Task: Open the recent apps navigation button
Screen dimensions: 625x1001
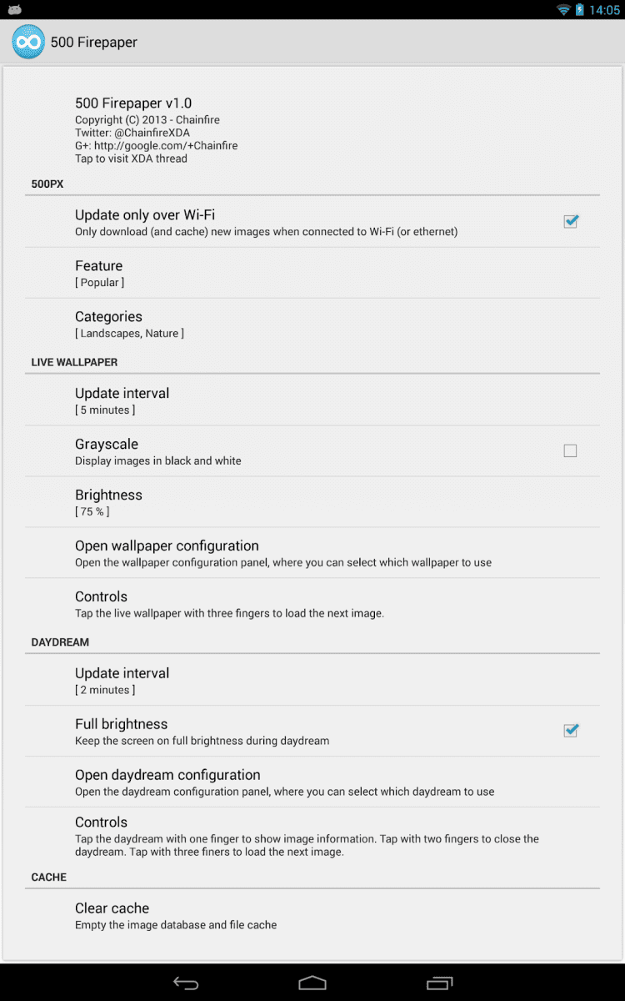Action: point(439,983)
